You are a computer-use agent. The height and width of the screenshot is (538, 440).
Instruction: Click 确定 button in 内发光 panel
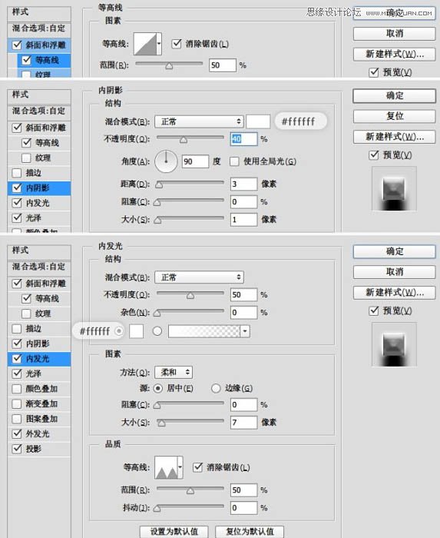pyautogui.click(x=394, y=251)
